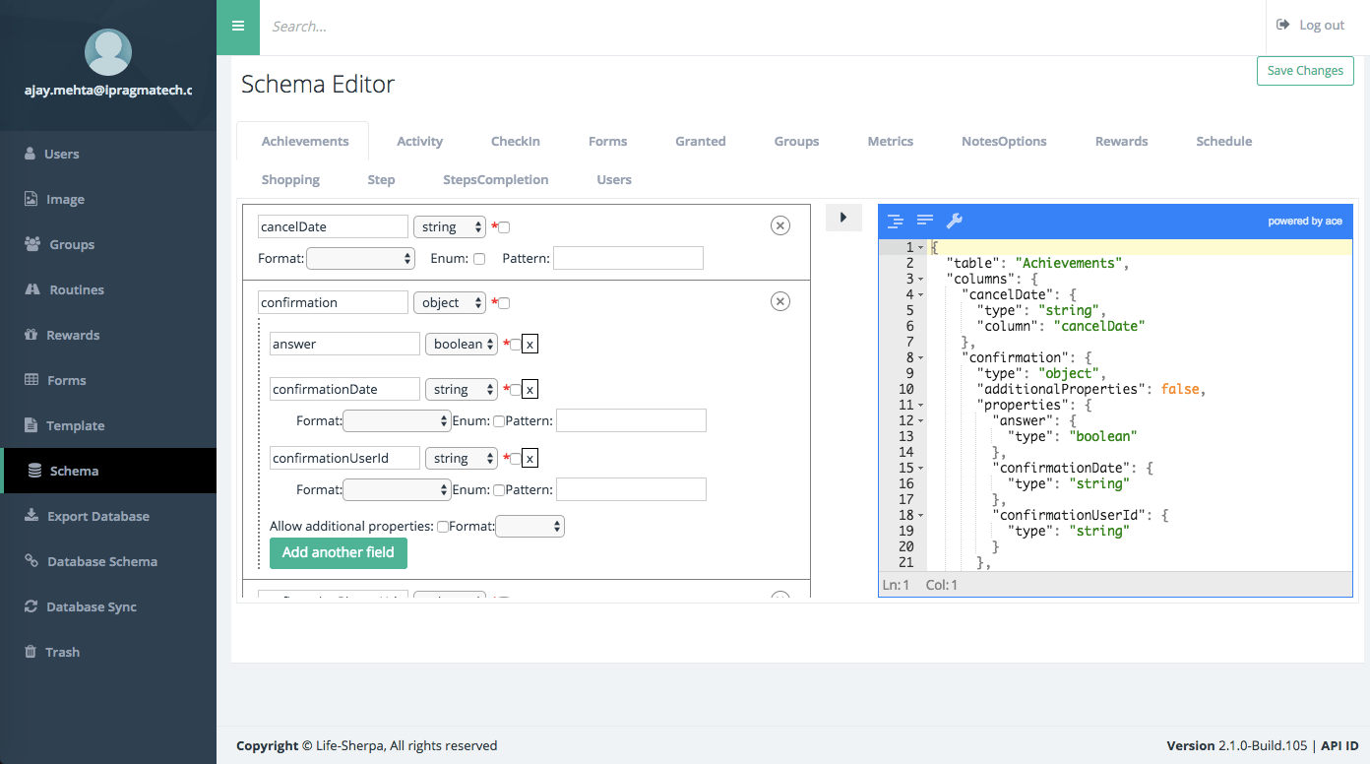Open Export Database in the sidebar
Viewport: 1370px width, 764px height.
108,516
